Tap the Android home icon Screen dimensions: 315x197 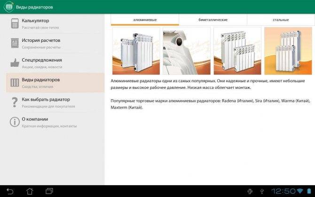[x=30, y=191]
